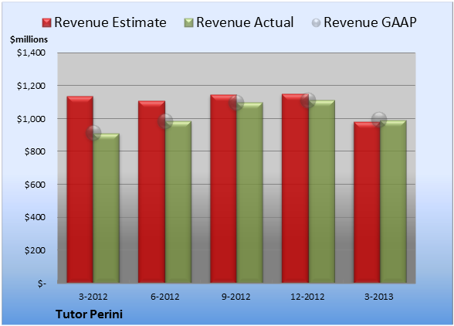Click the '$200' y-axis value
The image size is (454, 326).
click(35, 250)
